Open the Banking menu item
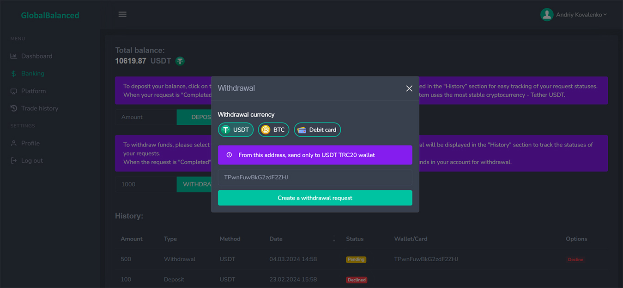 coord(32,74)
